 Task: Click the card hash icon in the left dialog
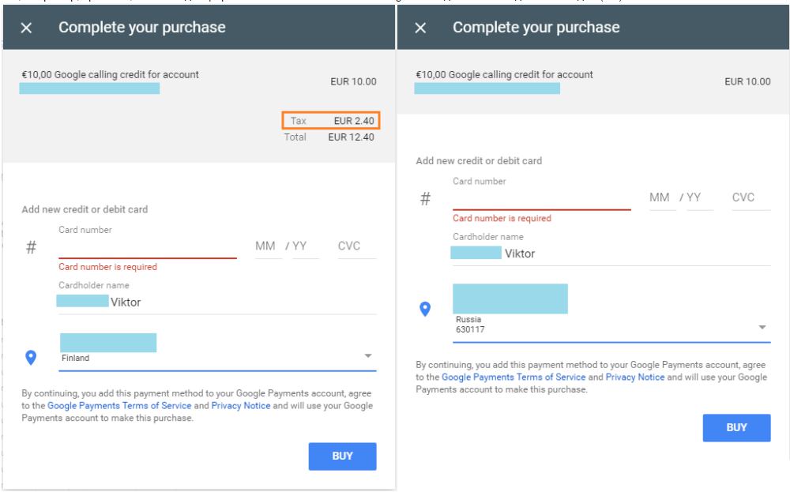tap(32, 246)
